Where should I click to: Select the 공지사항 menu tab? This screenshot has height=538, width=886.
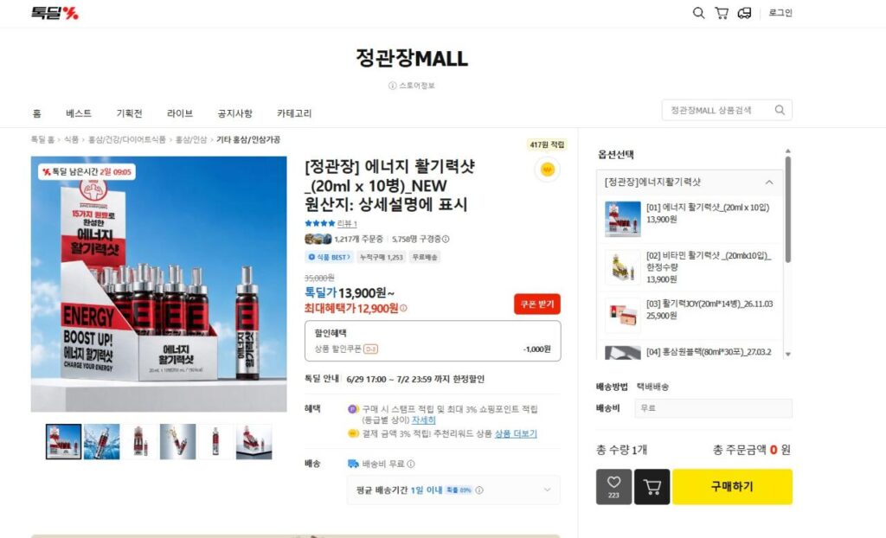(x=235, y=113)
